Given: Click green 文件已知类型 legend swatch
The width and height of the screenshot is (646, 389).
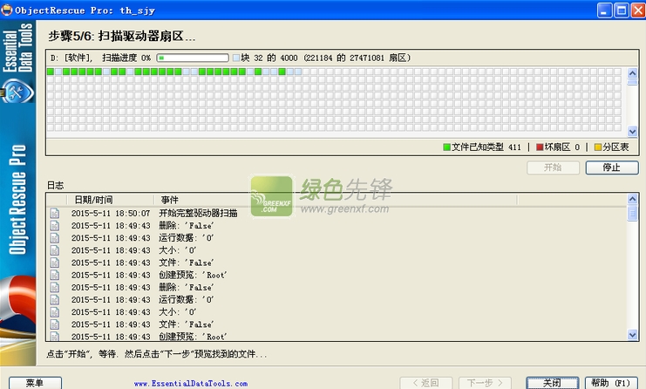Looking at the screenshot, I should click(446, 147).
